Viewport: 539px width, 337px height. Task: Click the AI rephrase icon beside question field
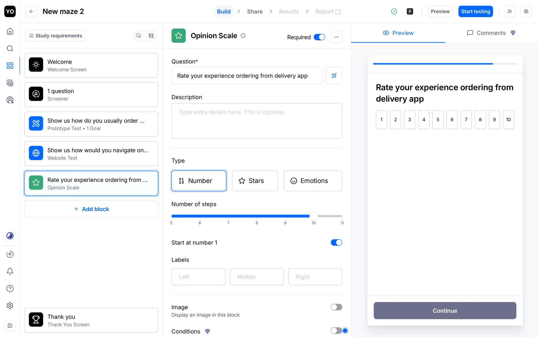(334, 76)
